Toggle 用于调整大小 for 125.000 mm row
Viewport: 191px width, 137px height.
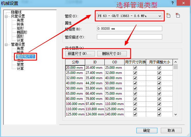(159, 114)
